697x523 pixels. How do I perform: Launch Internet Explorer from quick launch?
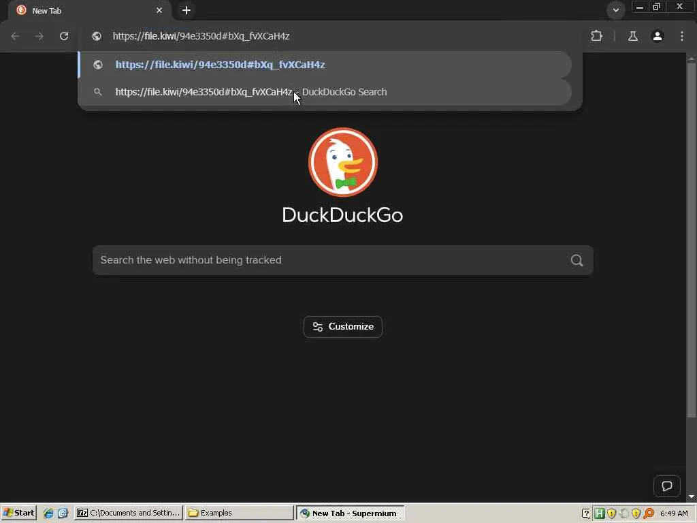(x=48, y=513)
